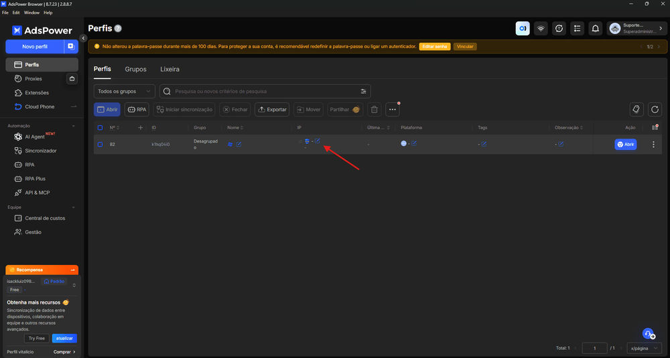Open Proxies in the sidebar
This screenshot has height=358, width=670.
(x=33, y=79)
